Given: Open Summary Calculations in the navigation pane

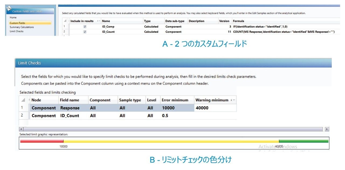Looking at the screenshot, I should click(x=22, y=27).
